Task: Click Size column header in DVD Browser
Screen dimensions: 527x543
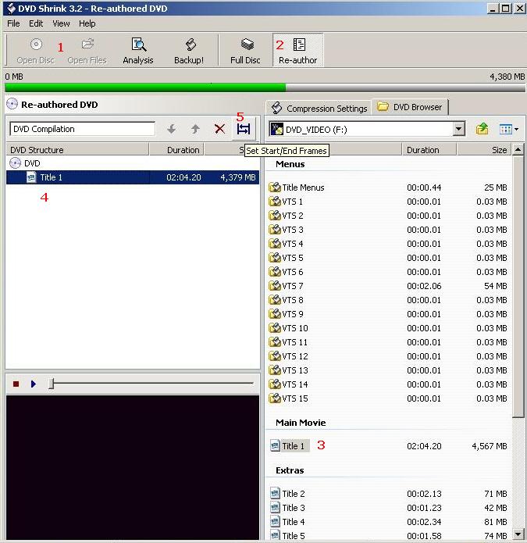Action: 484,150
